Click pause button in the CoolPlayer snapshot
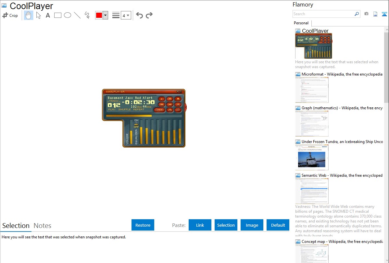This screenshot has width=389, height=263. pyautogui.click(x=170, y=99)
